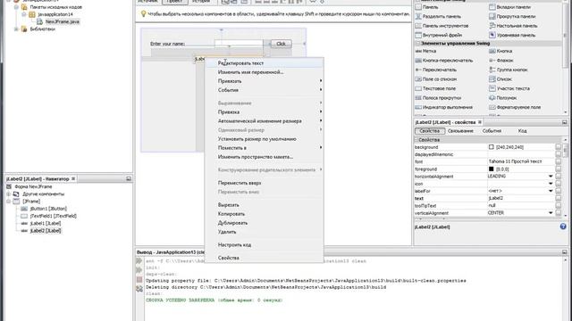Open the icon property dropdown

pos(551,184)
